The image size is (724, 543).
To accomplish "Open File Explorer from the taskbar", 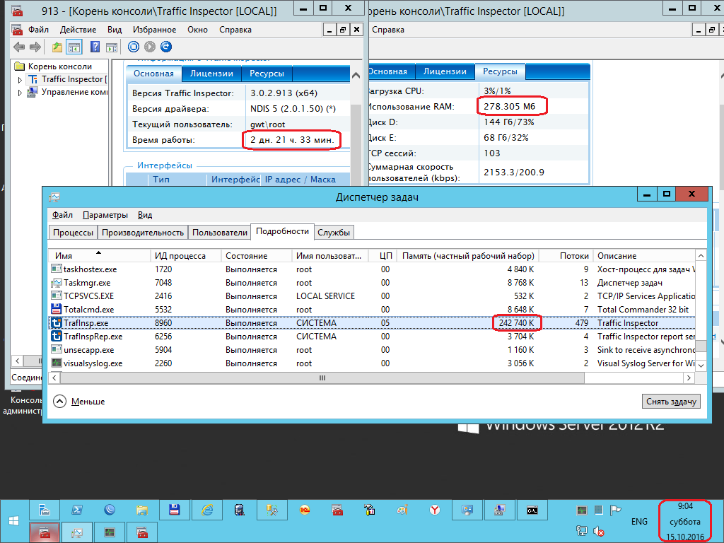I will 141,510.
